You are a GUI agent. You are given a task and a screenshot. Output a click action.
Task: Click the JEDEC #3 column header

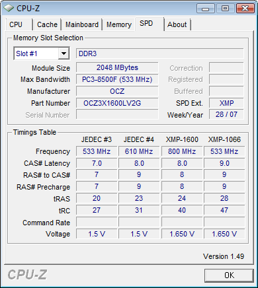97,139
